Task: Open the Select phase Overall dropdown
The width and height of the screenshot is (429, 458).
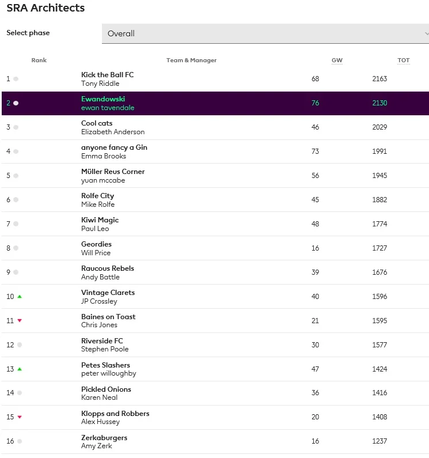Action: pyautogui.click(x=265, y=33)
